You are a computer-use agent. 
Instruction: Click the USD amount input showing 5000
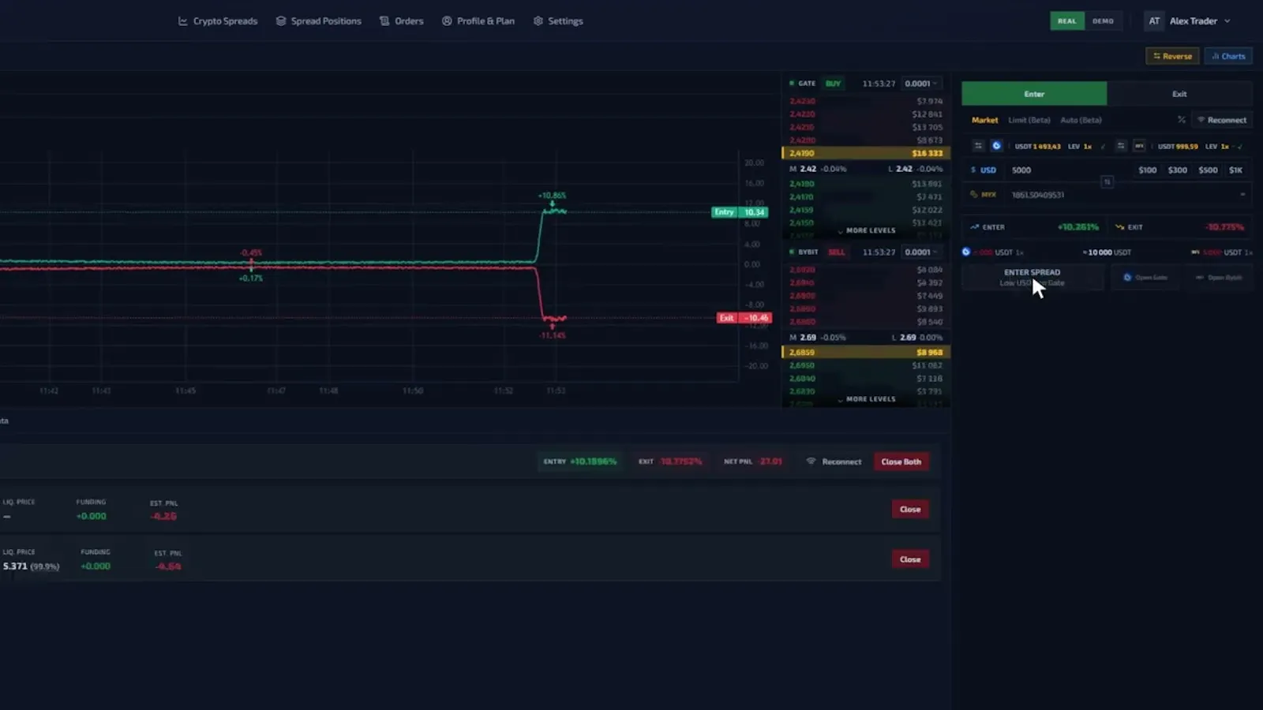tap(1066, 170)
